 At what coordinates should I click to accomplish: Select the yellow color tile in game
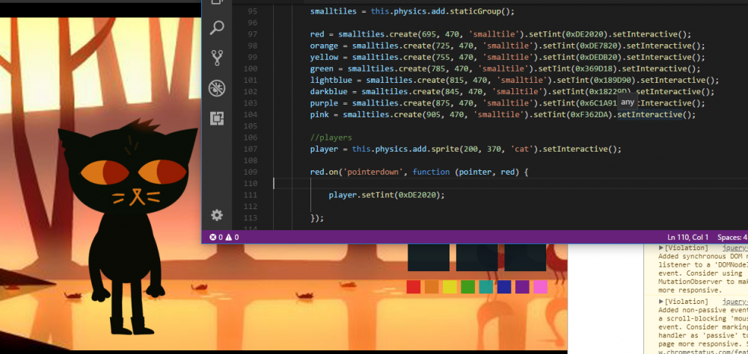click(x=450, y=287)
